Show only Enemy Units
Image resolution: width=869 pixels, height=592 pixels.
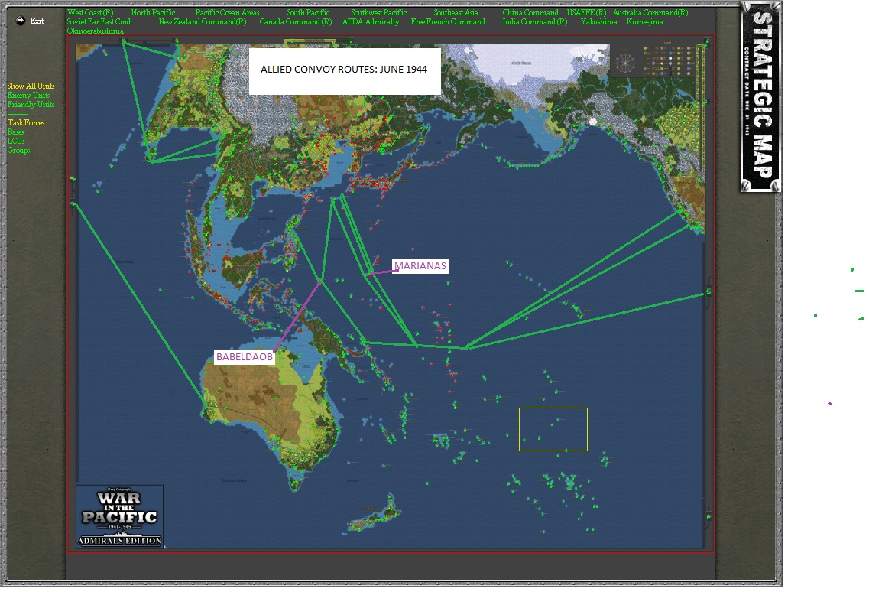click(28, 96)
